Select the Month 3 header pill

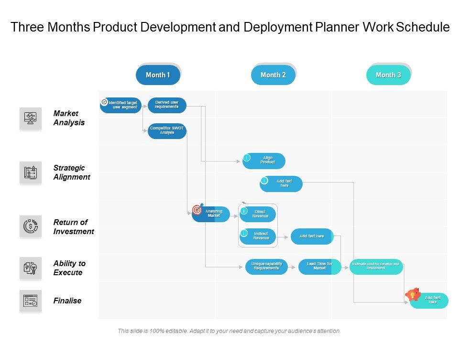[388, 75]
